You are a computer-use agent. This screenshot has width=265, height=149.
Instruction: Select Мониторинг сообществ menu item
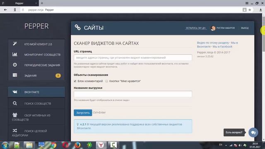click(36, 55)
